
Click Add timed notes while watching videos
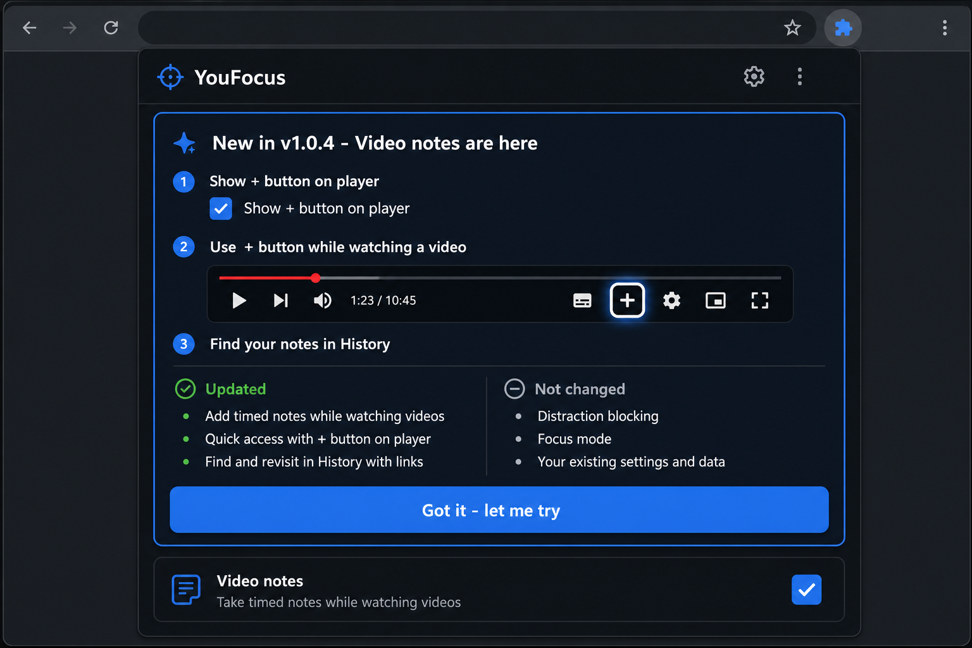[x=325, y=416]
